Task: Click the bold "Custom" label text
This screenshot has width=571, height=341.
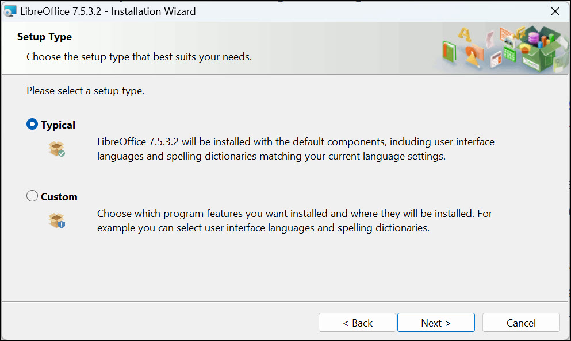Action: (x=59, y=197)
